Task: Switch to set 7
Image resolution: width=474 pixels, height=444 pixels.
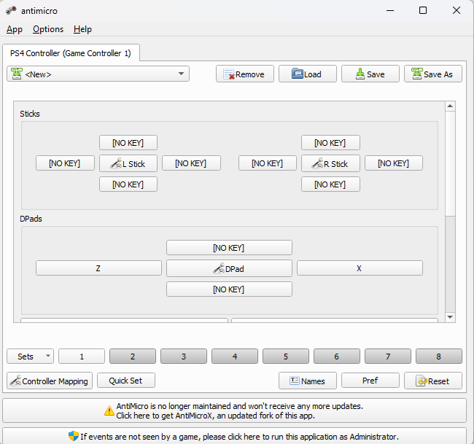Action: coord(388,357)
